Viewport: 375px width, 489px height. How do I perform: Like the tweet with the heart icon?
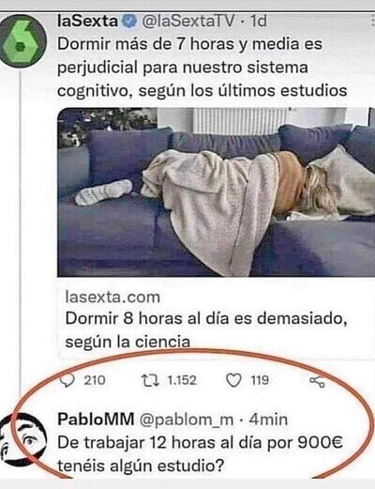[233, 380]
